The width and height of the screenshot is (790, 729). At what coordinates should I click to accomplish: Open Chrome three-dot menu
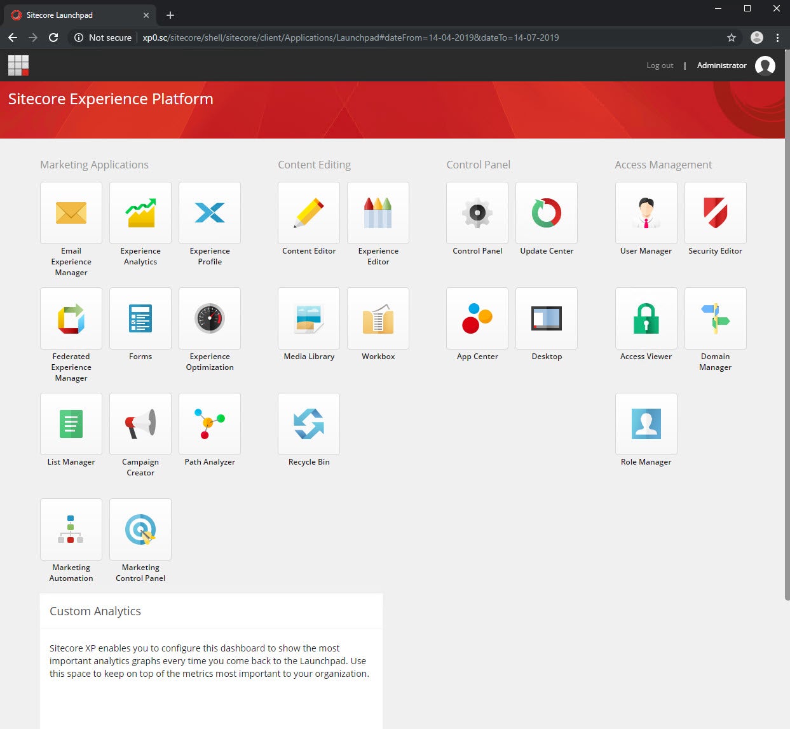point(778,37)
